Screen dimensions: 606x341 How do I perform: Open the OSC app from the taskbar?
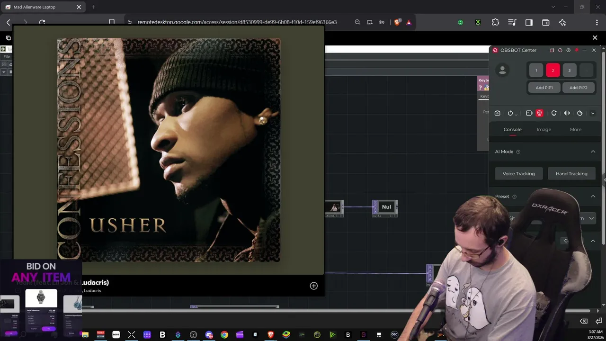[x=394, y=335]
